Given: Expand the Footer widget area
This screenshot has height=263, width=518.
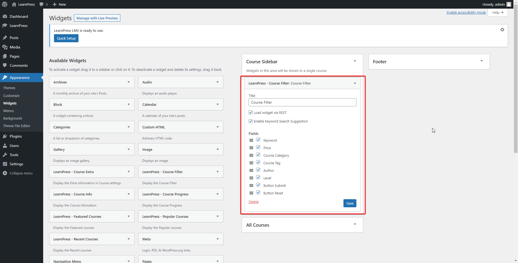Looking at the screenshot, I should click(x=482, y=61).
